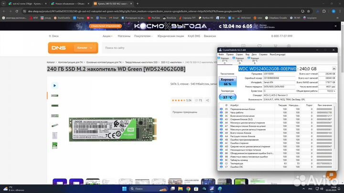Open the Правка menu in CrystalDiskInfo
Viewport: 344px width, 193px height.
[230, 54]
